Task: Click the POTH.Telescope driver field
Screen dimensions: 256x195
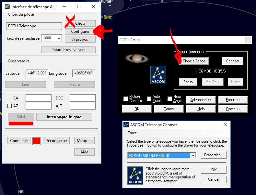Action: click(x=34, y=26)
